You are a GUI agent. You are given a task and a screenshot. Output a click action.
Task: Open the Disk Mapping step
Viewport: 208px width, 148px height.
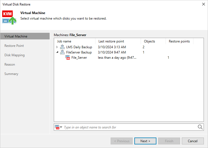[x=14, y=55]
